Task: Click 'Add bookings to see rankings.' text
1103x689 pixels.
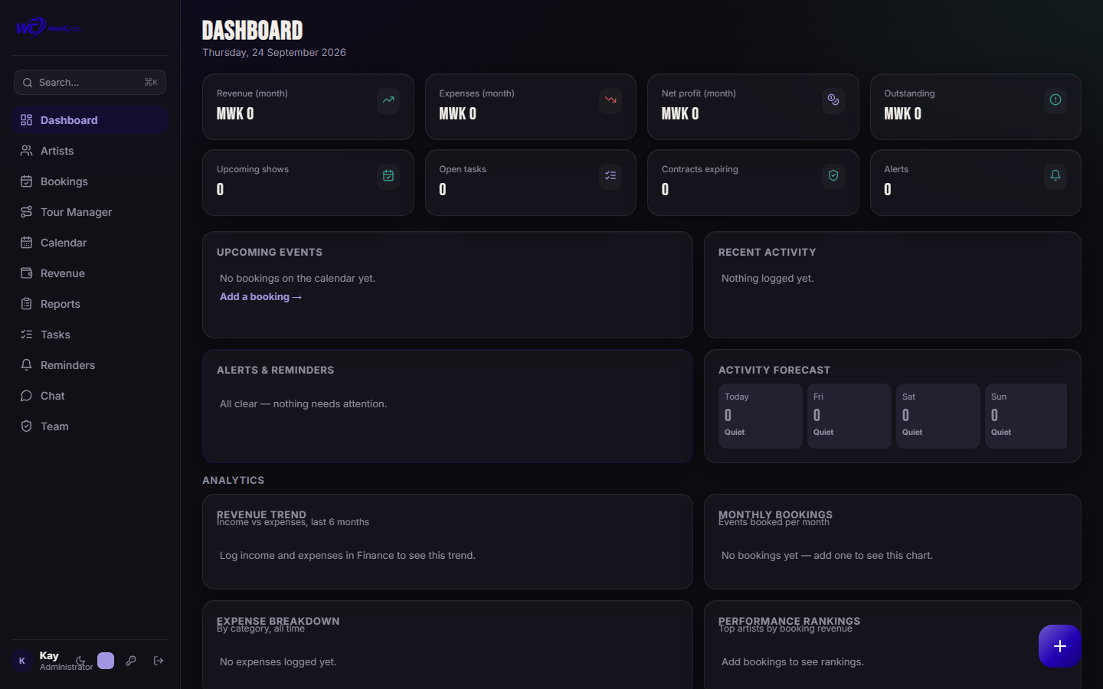Action: (793, 662)
